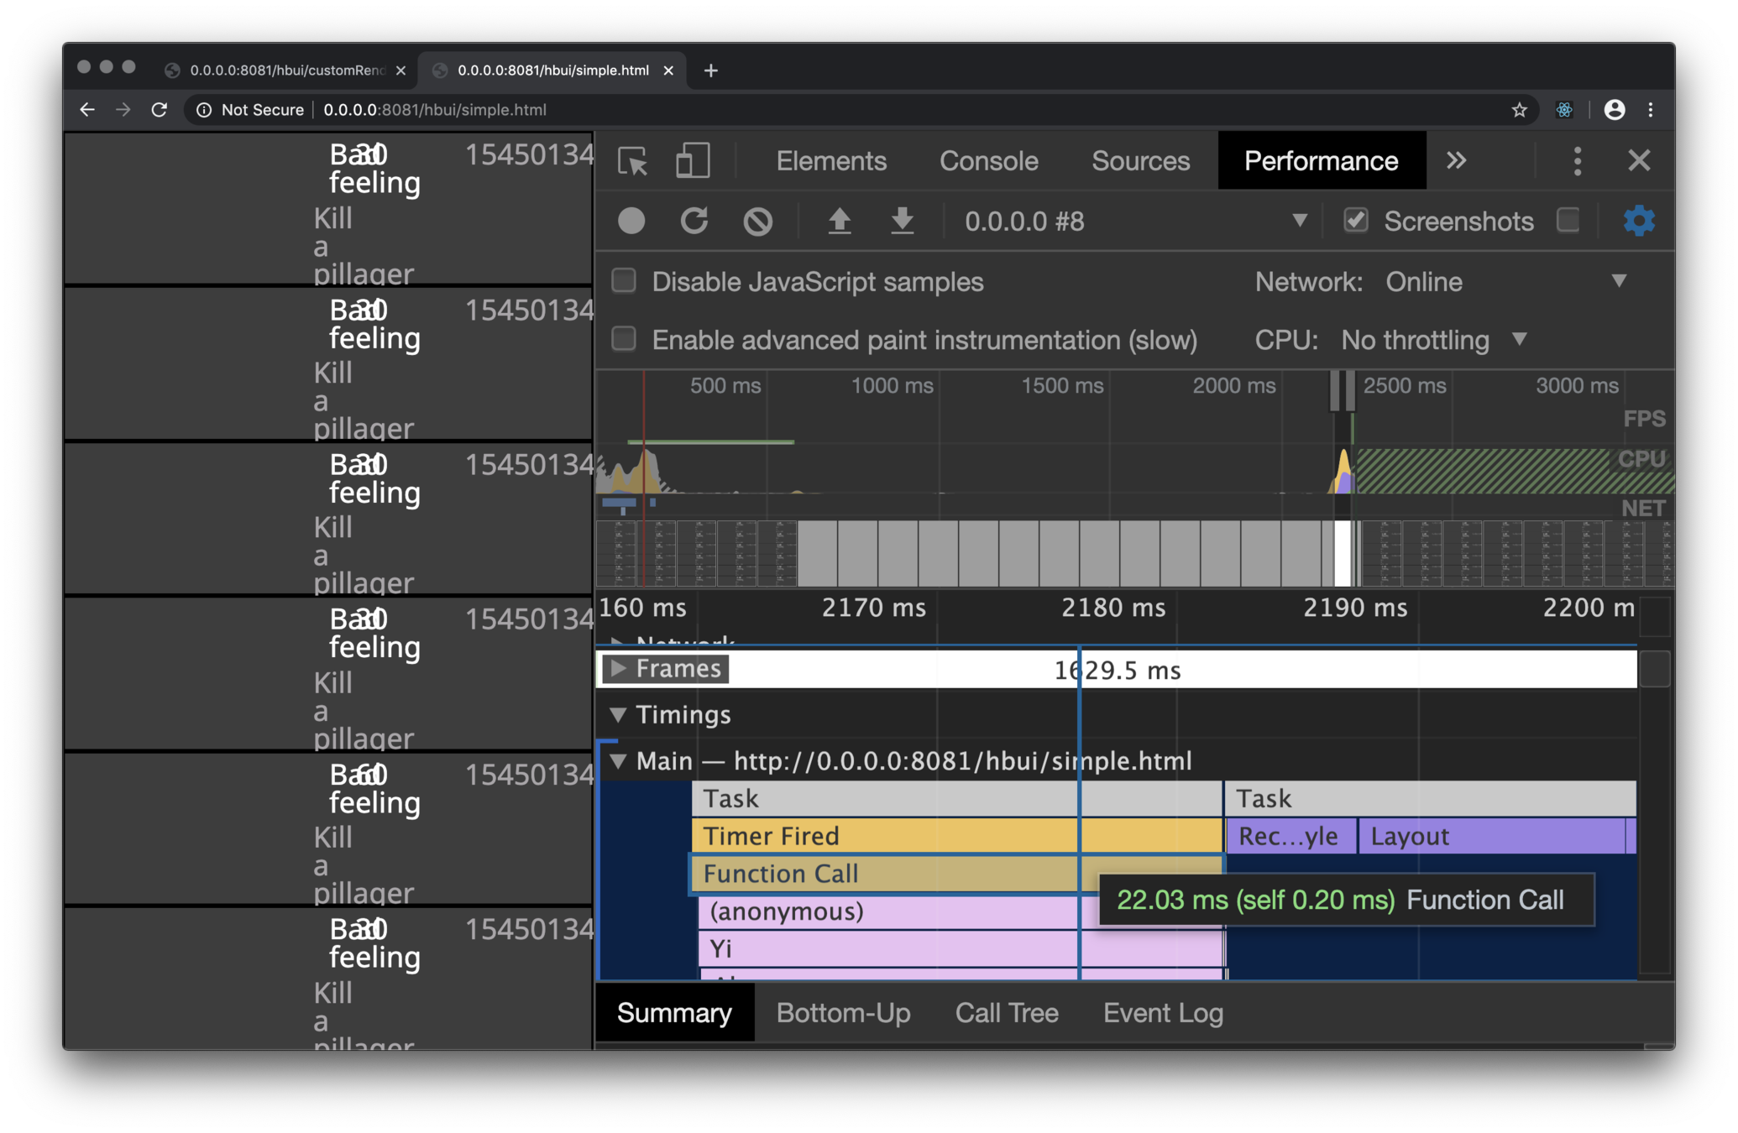Click the Record performance button
1738x1133 pixels.
coord(631,222)
